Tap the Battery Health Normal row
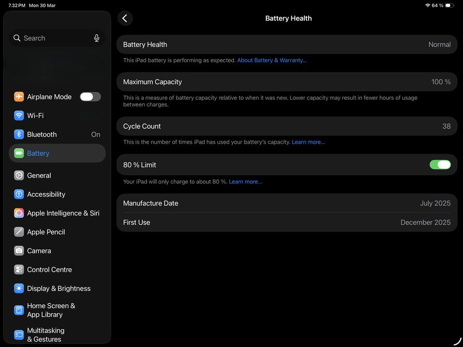The width and height of the screenshot is (463, 347). [286, 44]
